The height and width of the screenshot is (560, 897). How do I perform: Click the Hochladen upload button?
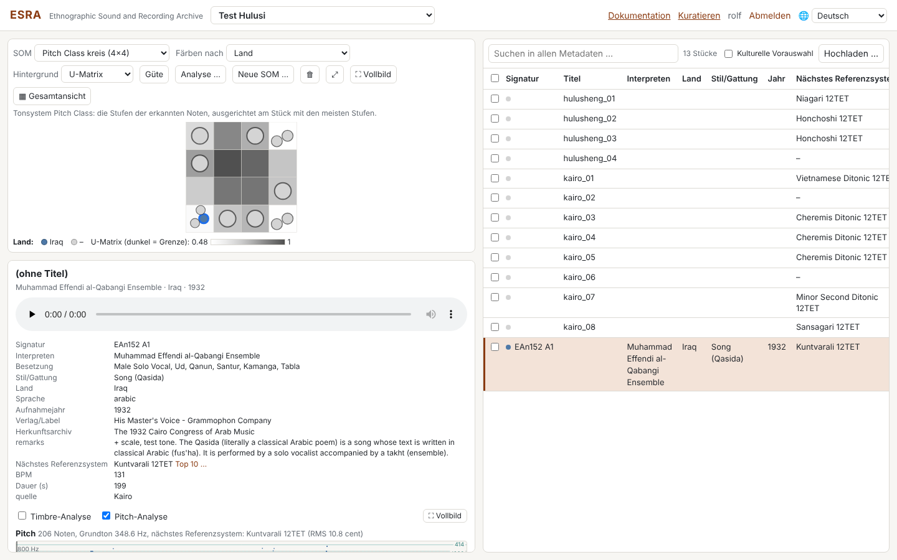851,54
